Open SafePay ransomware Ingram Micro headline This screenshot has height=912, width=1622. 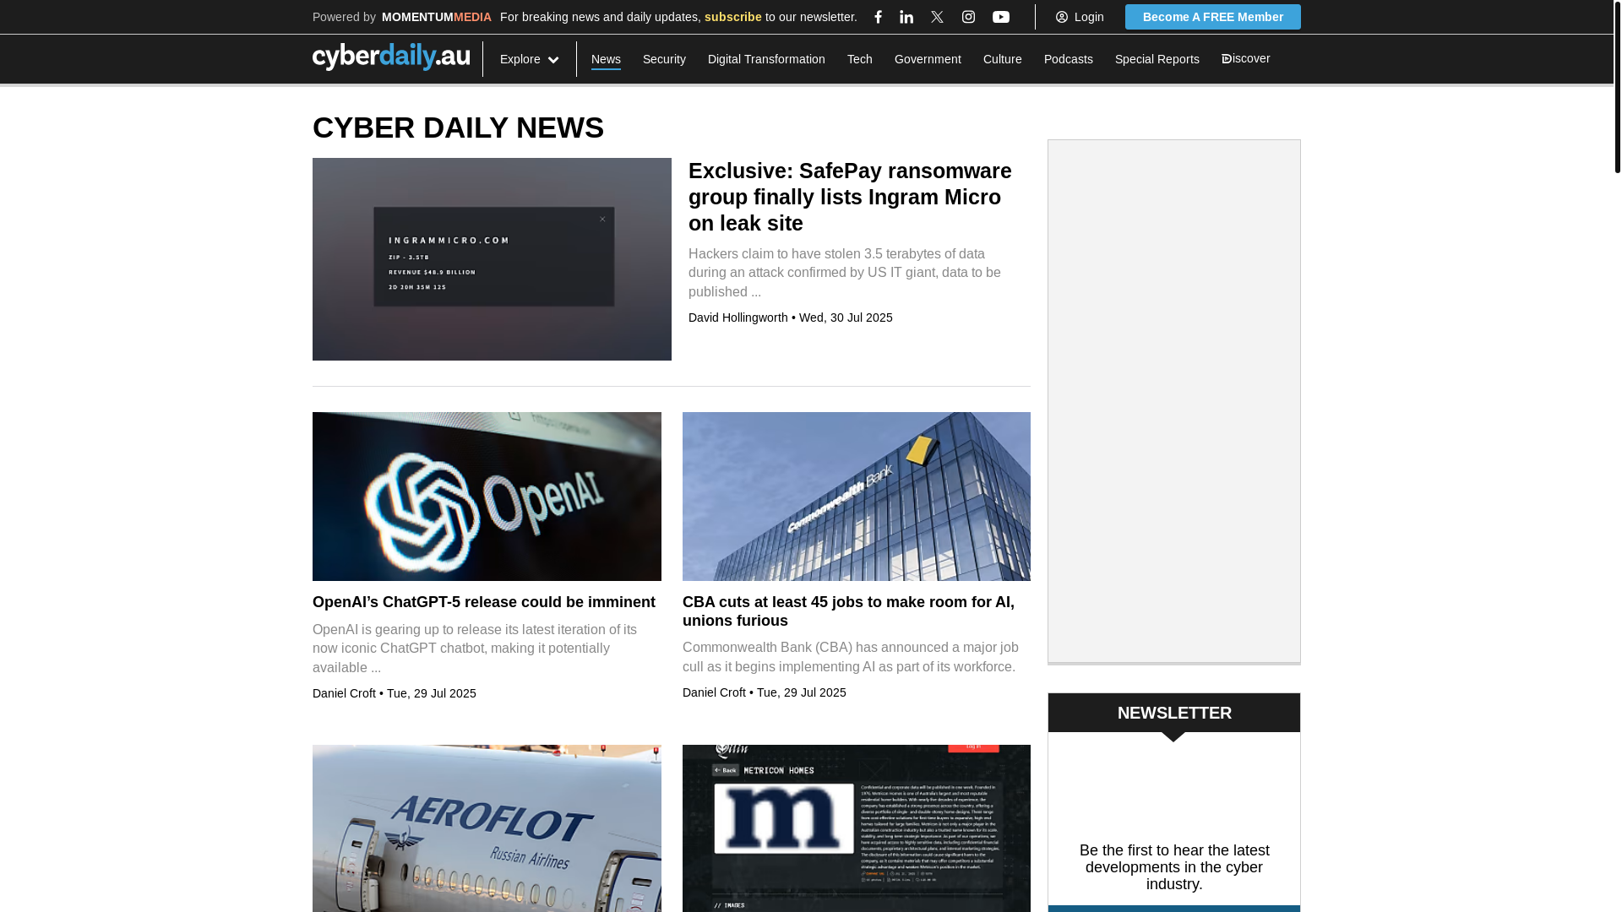click(x=850, y=197)
